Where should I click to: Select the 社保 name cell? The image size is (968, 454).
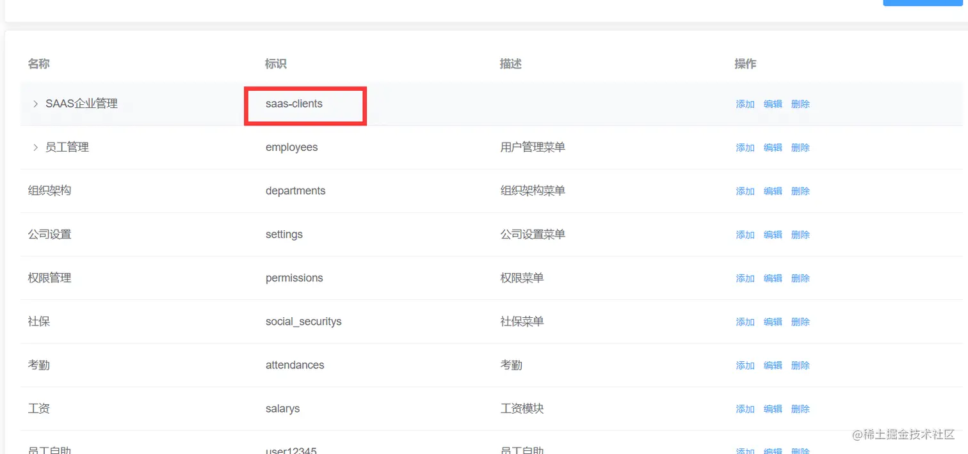pos(39,321)
